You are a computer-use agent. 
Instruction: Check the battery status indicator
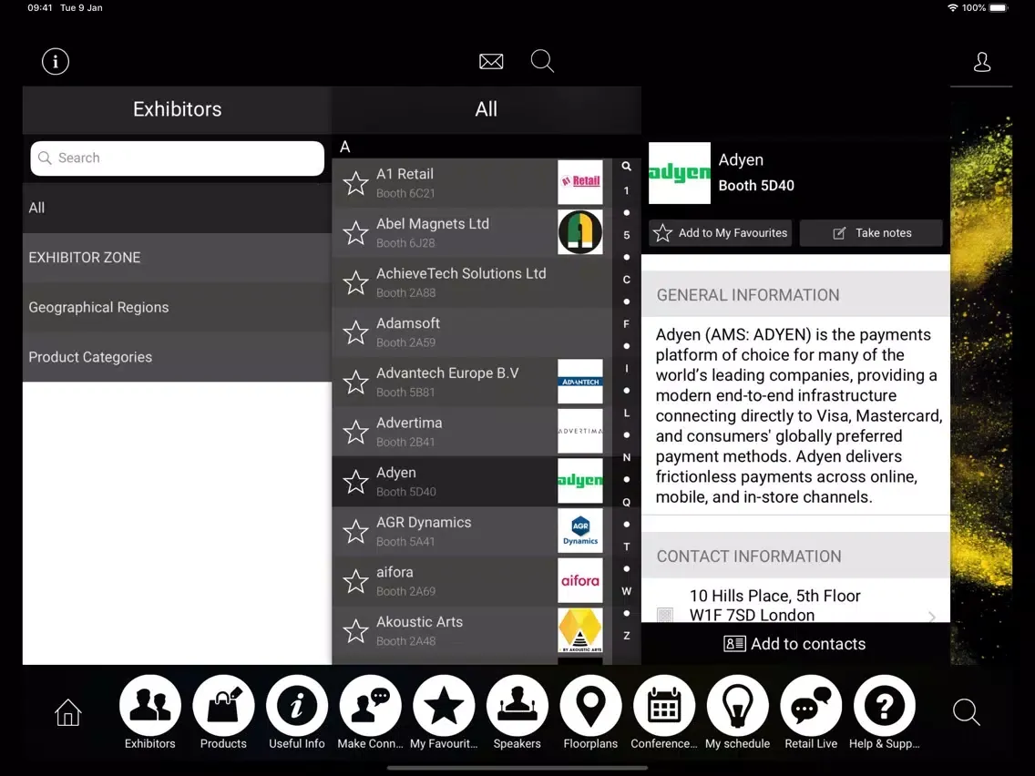click(999, 8)
